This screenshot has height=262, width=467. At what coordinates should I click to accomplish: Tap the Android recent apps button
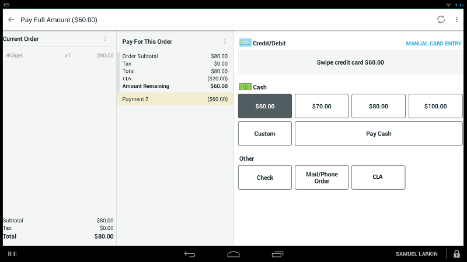[x=277, y=254]
